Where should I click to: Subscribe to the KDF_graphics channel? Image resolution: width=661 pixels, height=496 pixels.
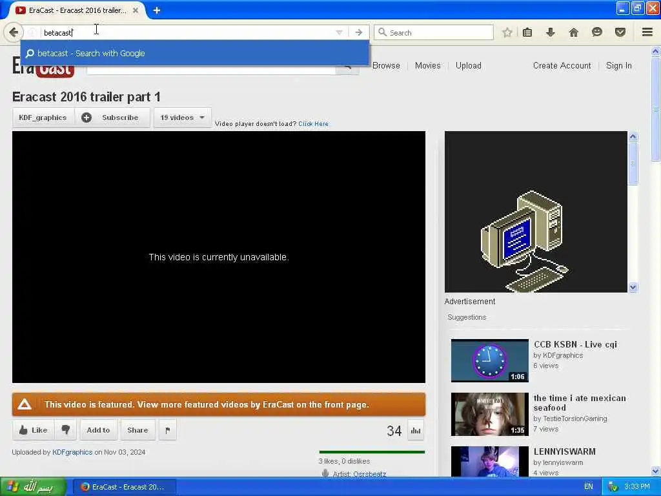112,118
